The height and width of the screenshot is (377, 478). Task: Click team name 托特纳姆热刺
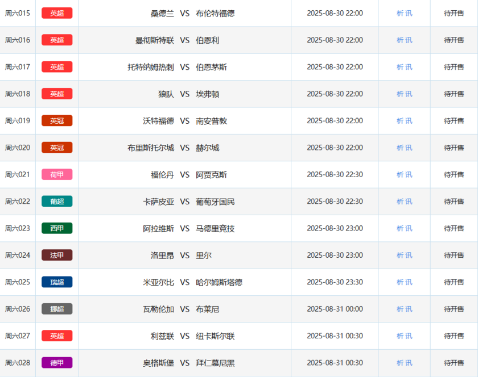[x=151, y=67]
